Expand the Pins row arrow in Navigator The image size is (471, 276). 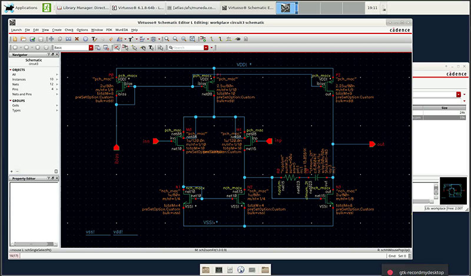coord(57,89)
